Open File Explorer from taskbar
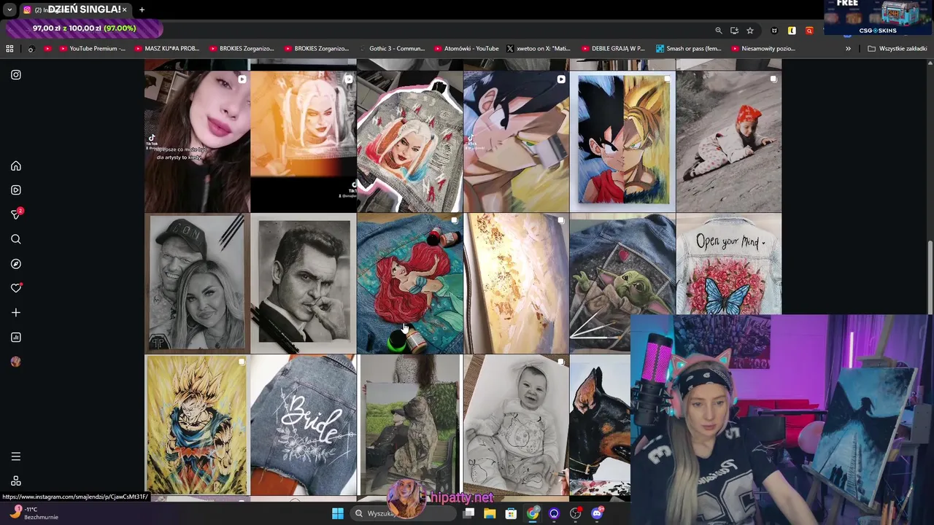The image size is (934, 525). (490, 513)
